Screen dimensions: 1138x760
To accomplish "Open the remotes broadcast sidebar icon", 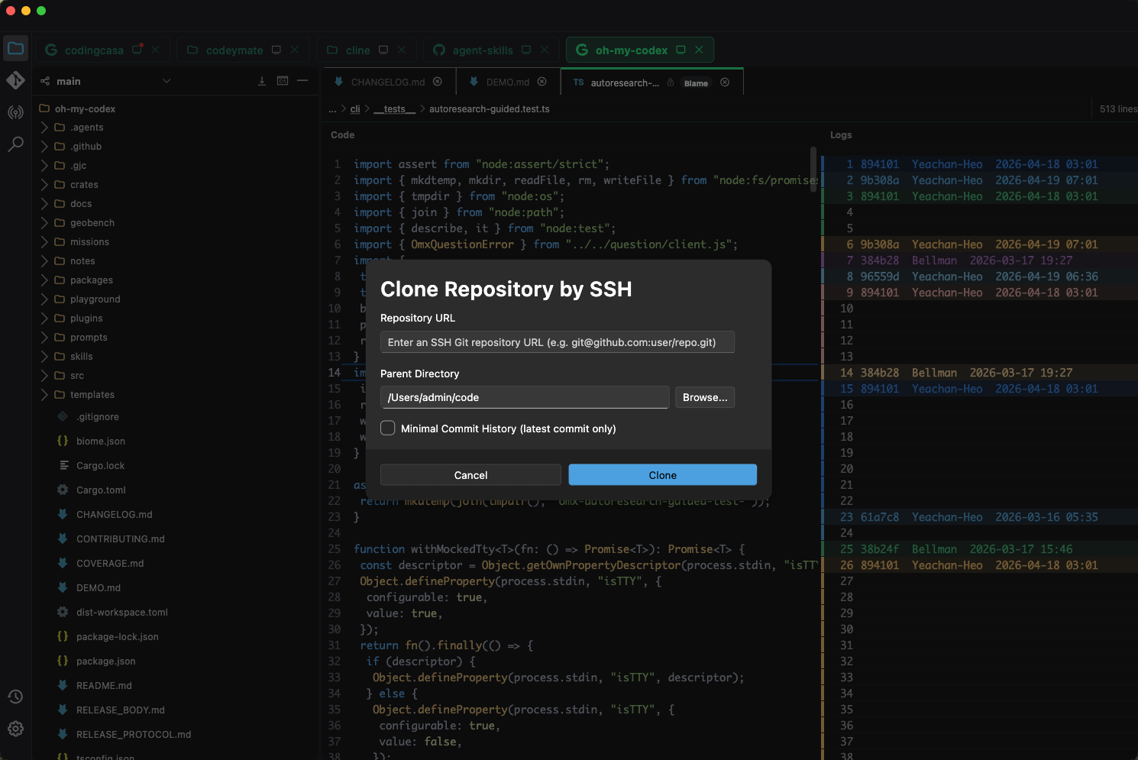I will pyautogui.click(x=15, y=112).
